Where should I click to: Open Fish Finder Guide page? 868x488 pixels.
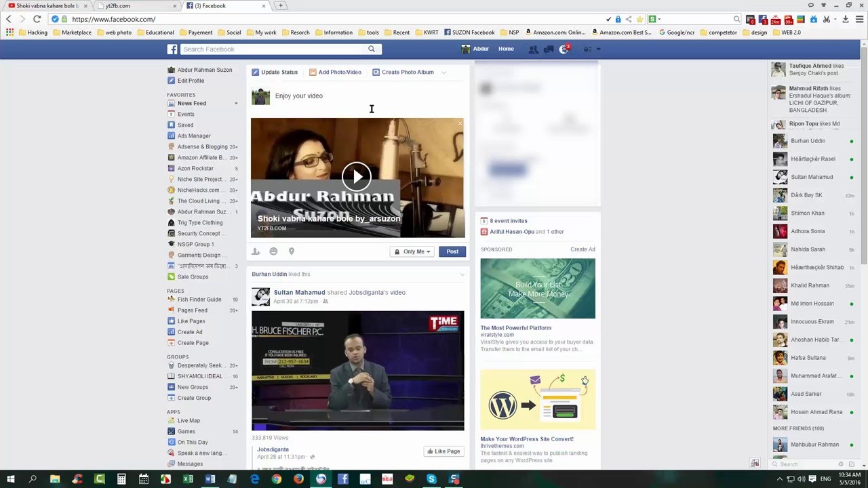click(x=199, y=300)
